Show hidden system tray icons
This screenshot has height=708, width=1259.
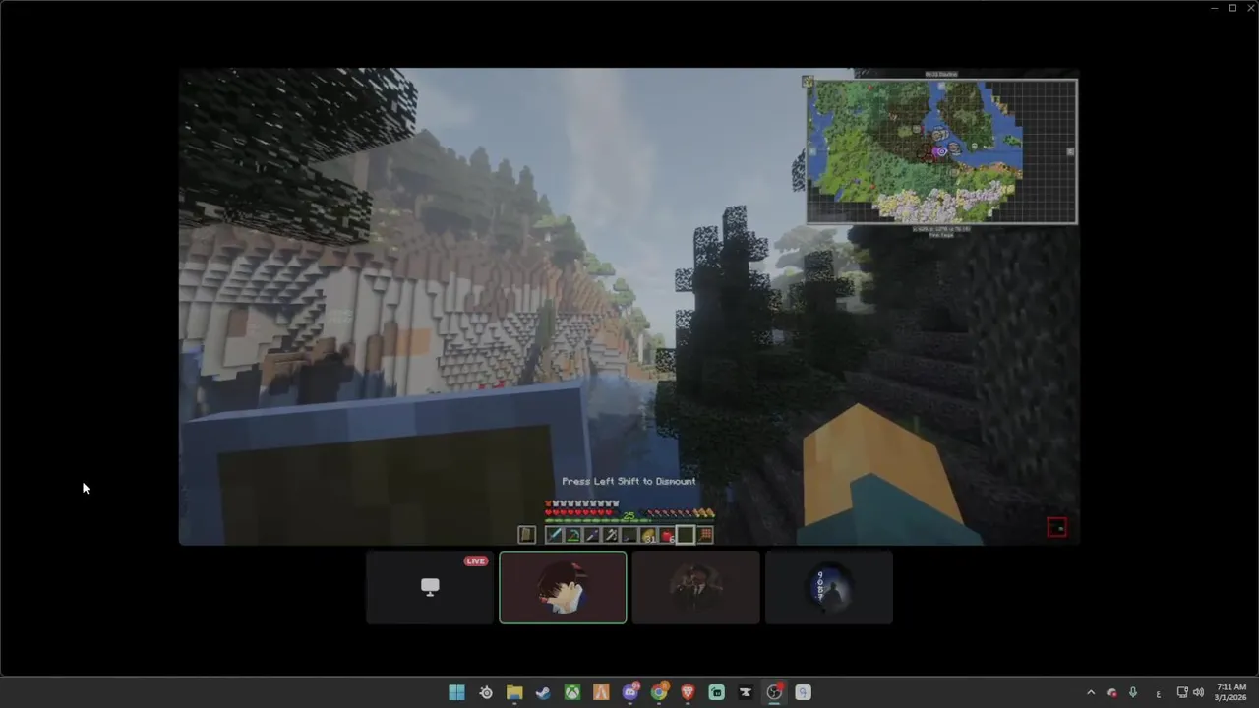point(1090,692)
